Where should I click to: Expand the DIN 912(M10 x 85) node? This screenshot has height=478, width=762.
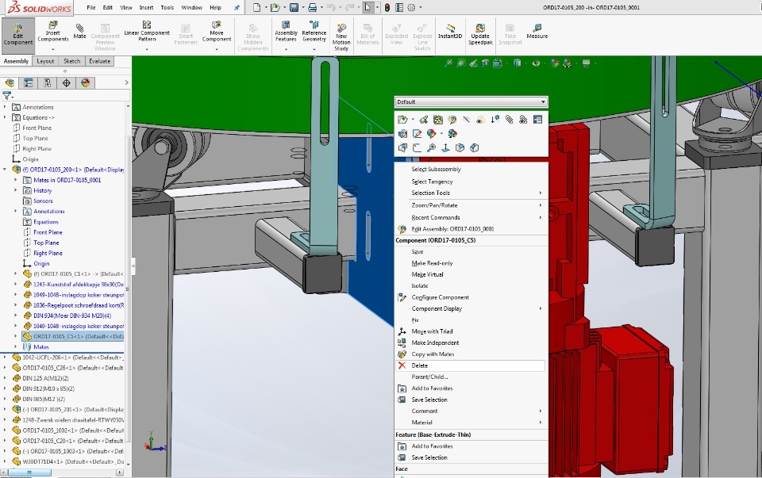[x=5, y=388]
